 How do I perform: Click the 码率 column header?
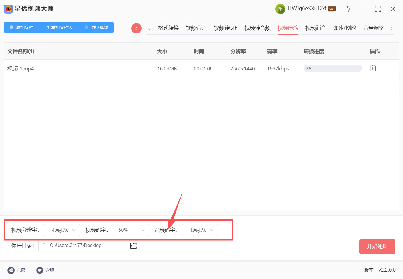(x=272, y=51)
